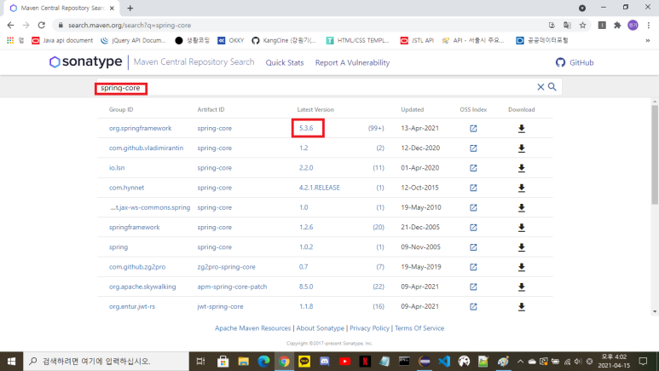Open OSS Index for org.entur.jwt-rs row
Viewport: 659px width, 371px height.
coord(473,306)
